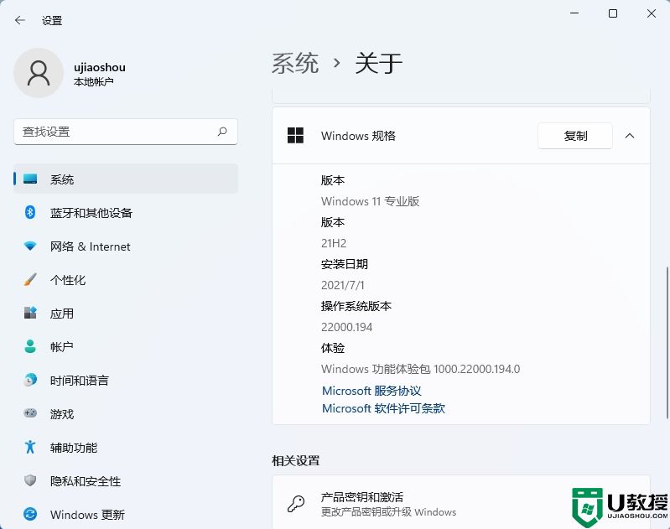This screenshot has height=529, width=670.
Task: Click 复制 button for Windows 规格
Action: [x=575, y=136]
